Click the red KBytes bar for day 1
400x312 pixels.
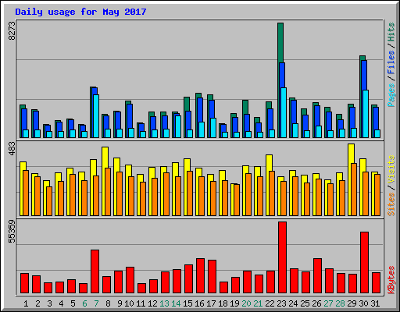point(24,283)
